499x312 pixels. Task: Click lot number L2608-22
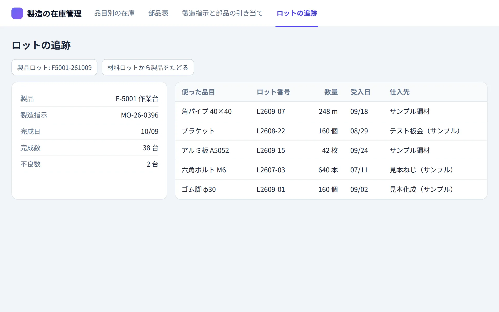(271, 131)
